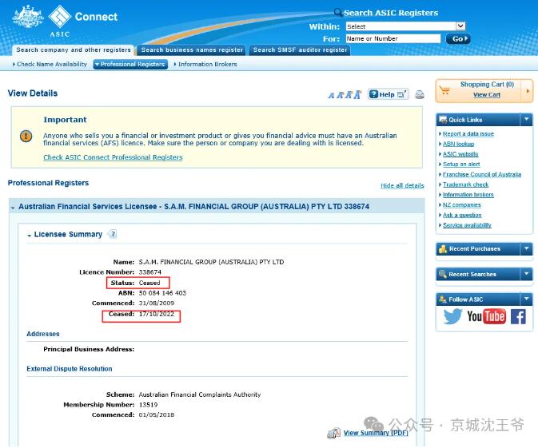Click ceased date 17/10/2022

pyautogui.click(x=157, y=314)
